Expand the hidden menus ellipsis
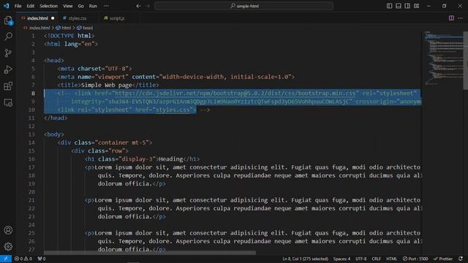468x263 pixels. click(x=106, y=6)
